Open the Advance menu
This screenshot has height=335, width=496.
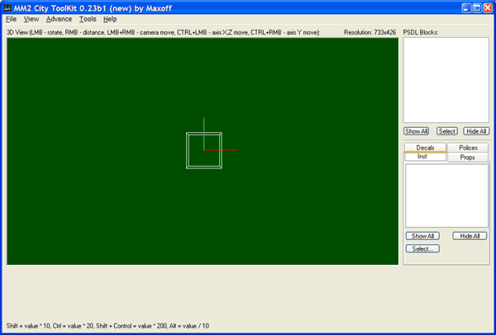tap(59, 19)
